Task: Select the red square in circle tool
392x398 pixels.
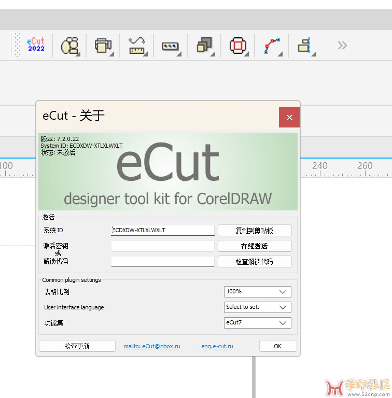Action: [238, 46]
